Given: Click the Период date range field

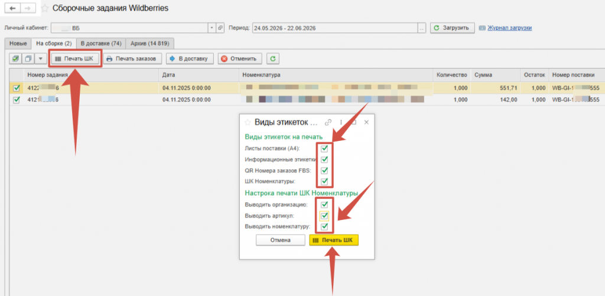Looking at the screenshot, I should [x=336, y=28].
